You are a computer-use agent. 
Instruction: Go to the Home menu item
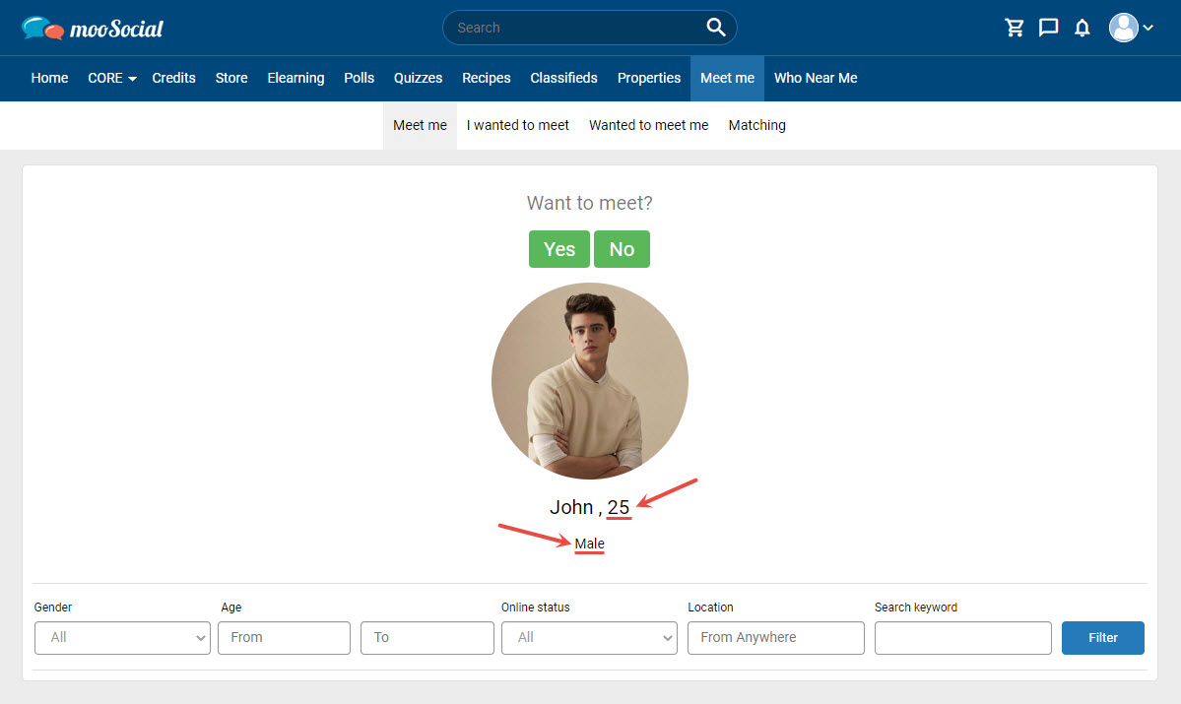(49, 79)
